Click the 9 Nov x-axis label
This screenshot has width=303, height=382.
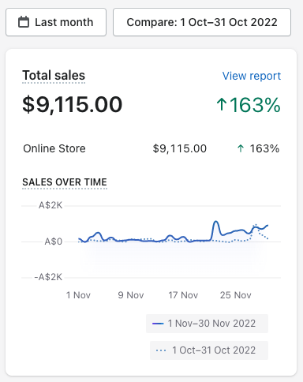[131, 295]
